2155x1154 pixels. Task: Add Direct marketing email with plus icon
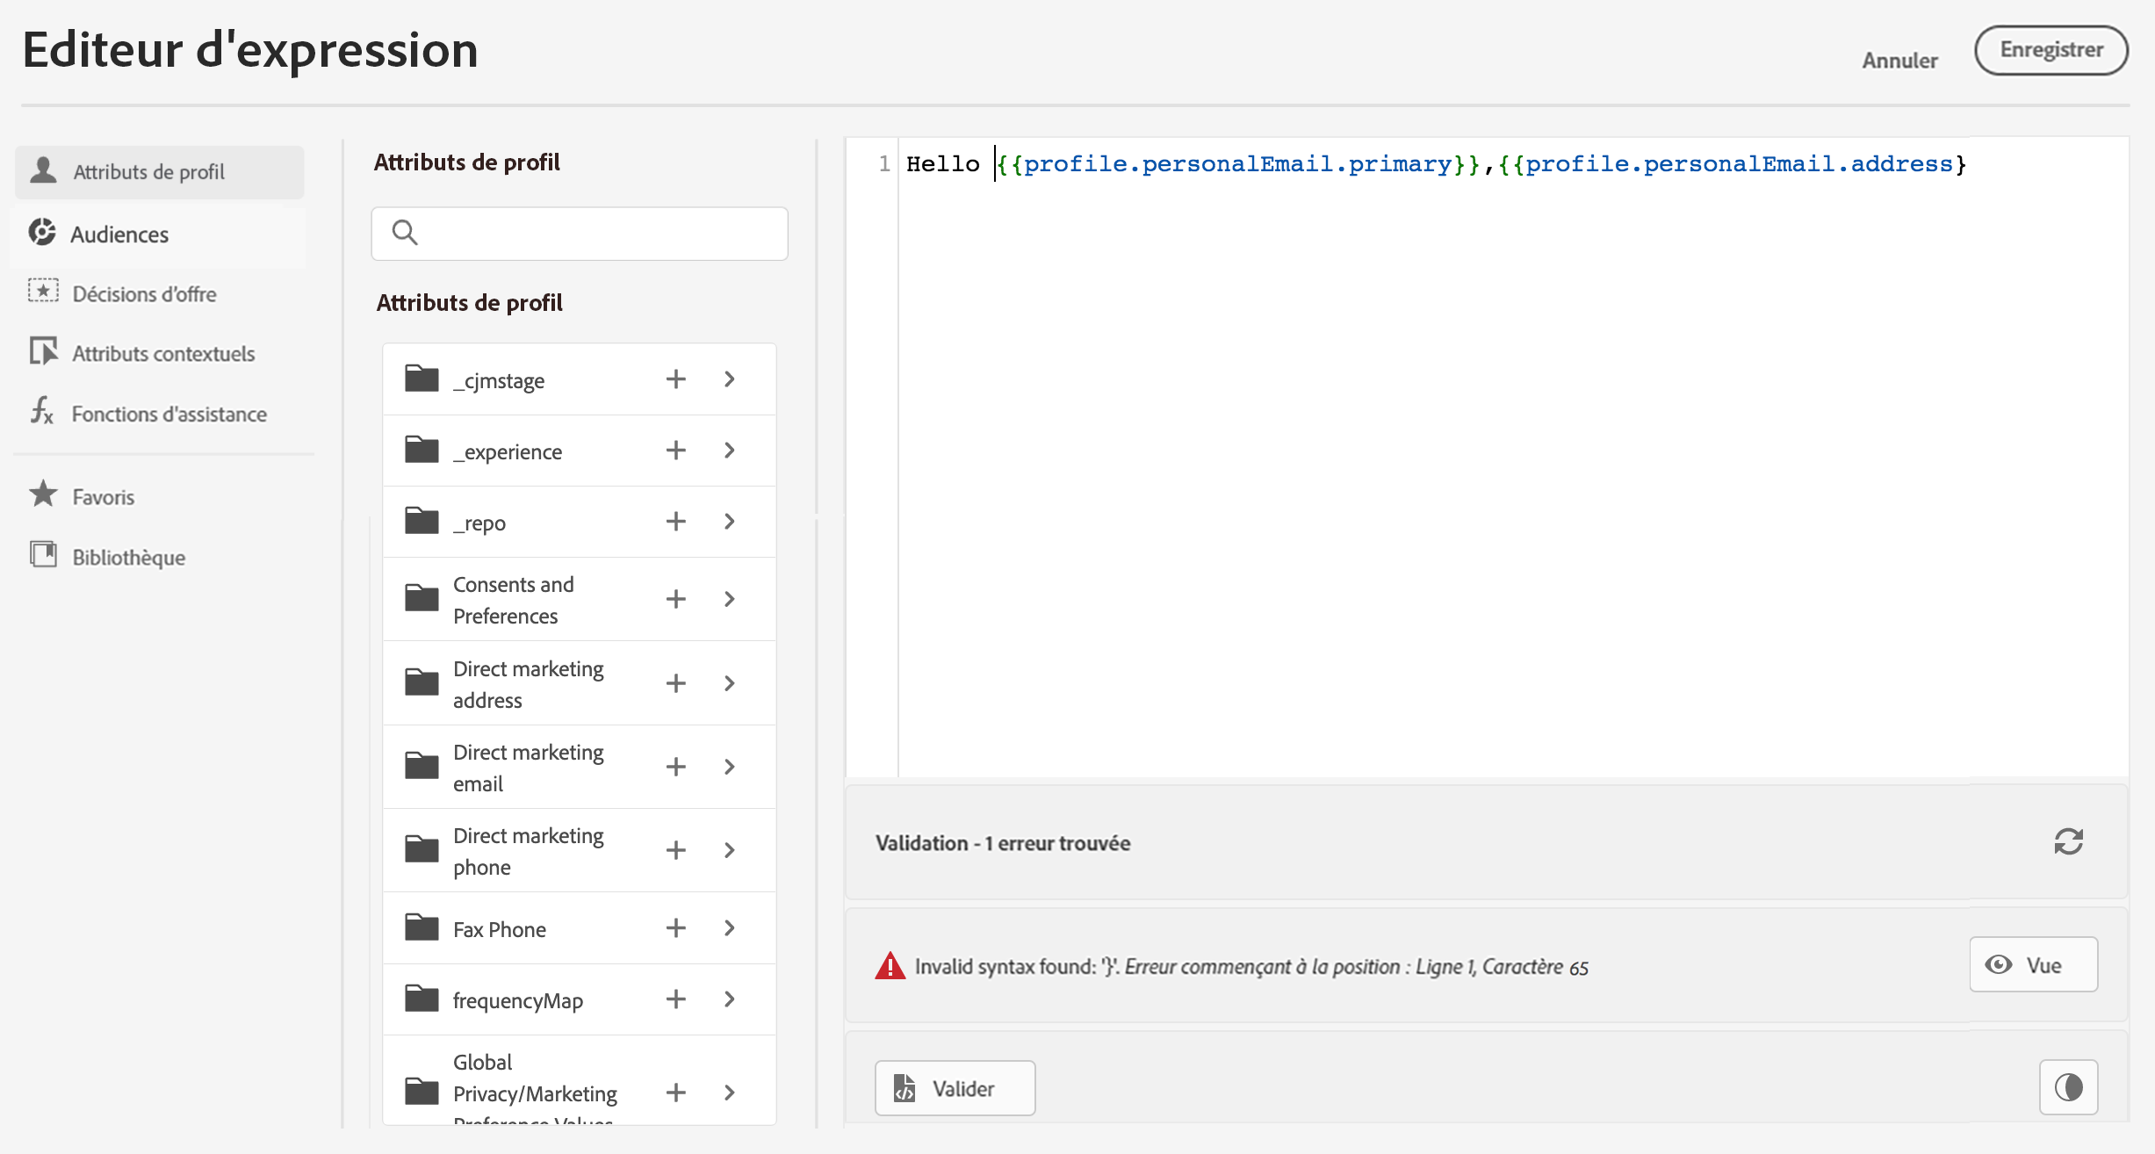click(675, 767)
